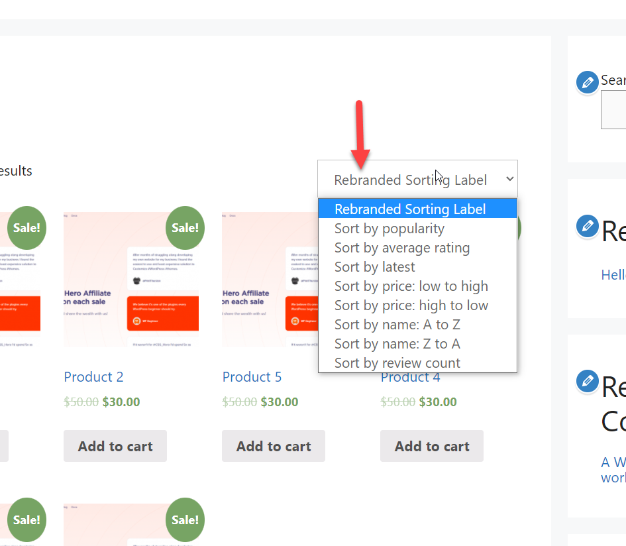Open the Product 4 title link
Screen dimensions: 626x546
(411, 378)
